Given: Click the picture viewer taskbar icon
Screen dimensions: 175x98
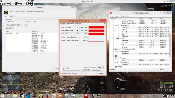Looking at the screenshot, I should (73, 96).
